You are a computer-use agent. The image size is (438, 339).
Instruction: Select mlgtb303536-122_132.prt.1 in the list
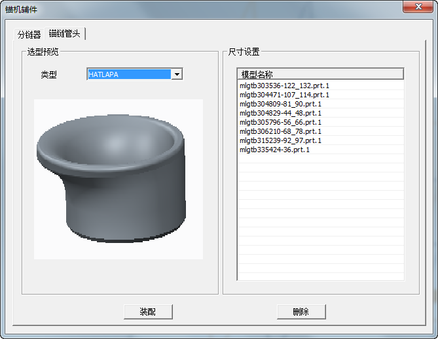point(284,86)
